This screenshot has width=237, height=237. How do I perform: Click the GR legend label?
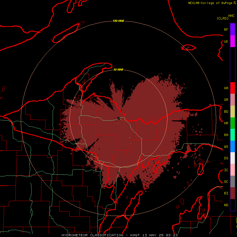226,100
